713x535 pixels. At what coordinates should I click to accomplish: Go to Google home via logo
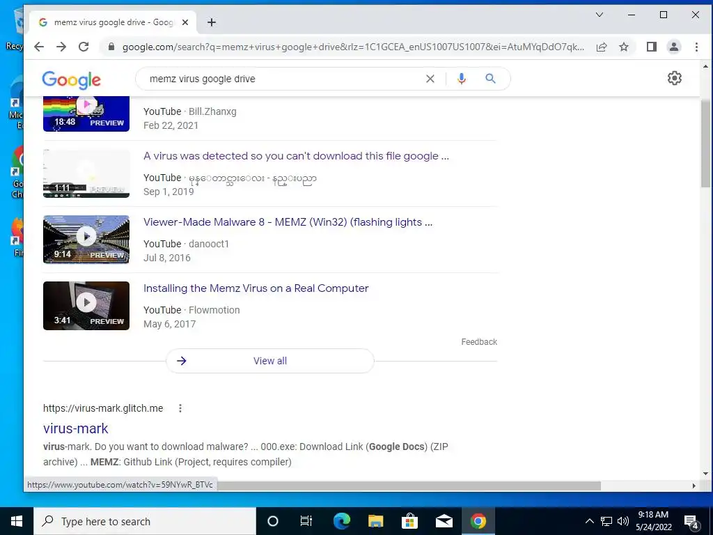pos(72,80)
